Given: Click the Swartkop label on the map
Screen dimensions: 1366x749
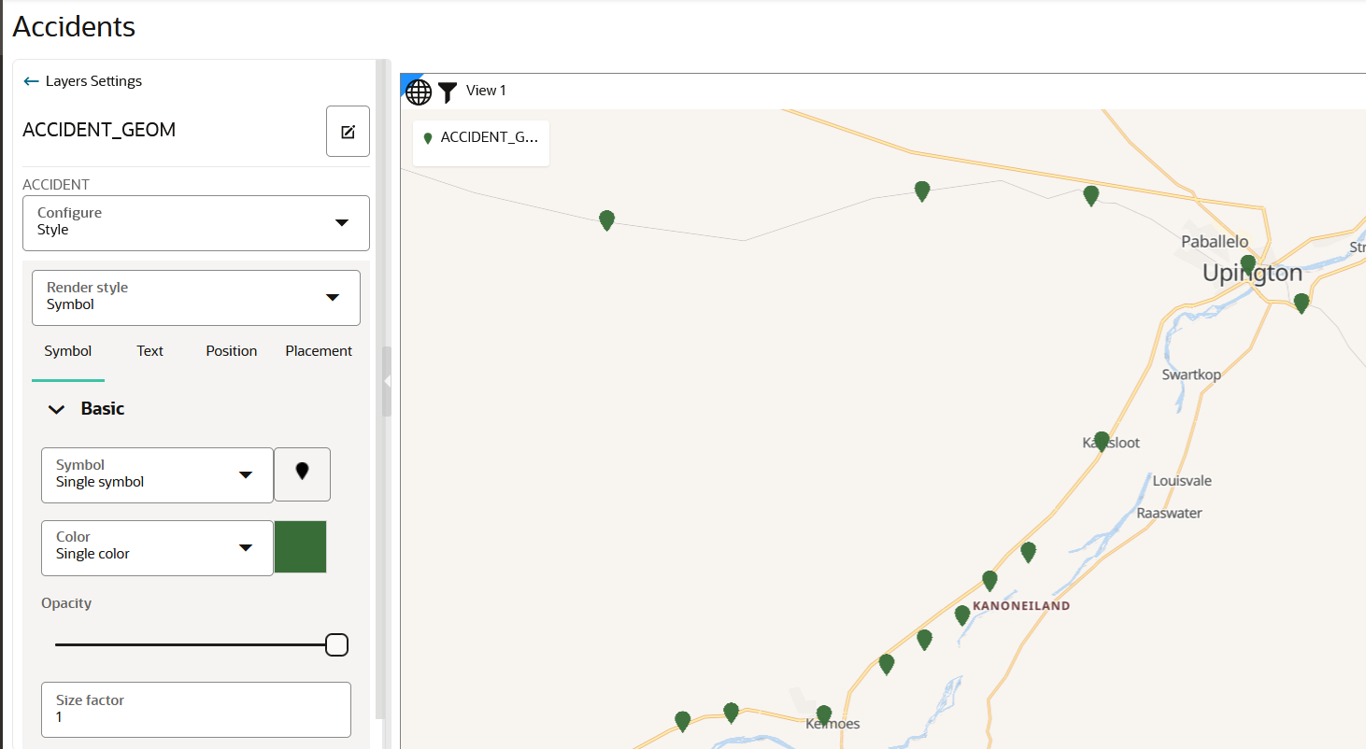Looking at the screenshot, I should point(1191,374).
